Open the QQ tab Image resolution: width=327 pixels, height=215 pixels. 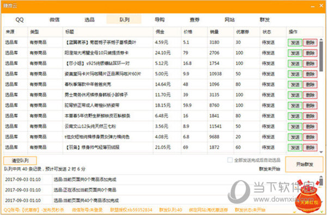click(x=20, y=20)
